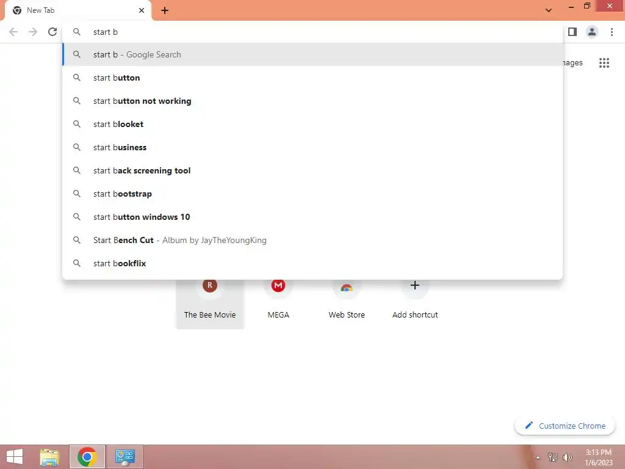The image size is (625, 469).
Task: Click the address bar text 'start b'
Action: [x=106, y=32]
